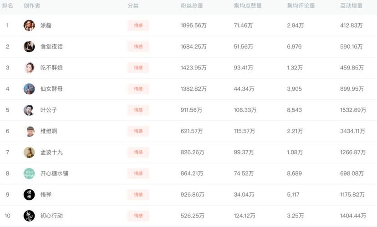The height and width of the screenshot is (227, 377).
Task: Sort by 粉丝总量 column header
Action: 192,6
